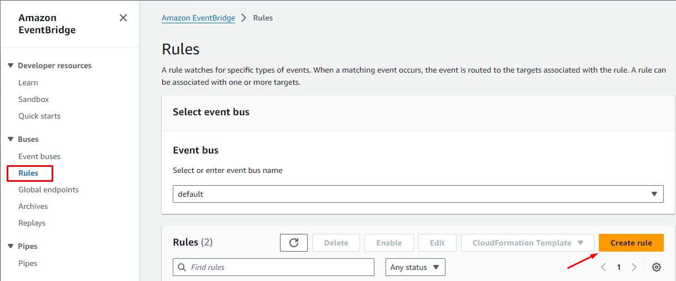Collapse the Pipes section

coord(11,246)
